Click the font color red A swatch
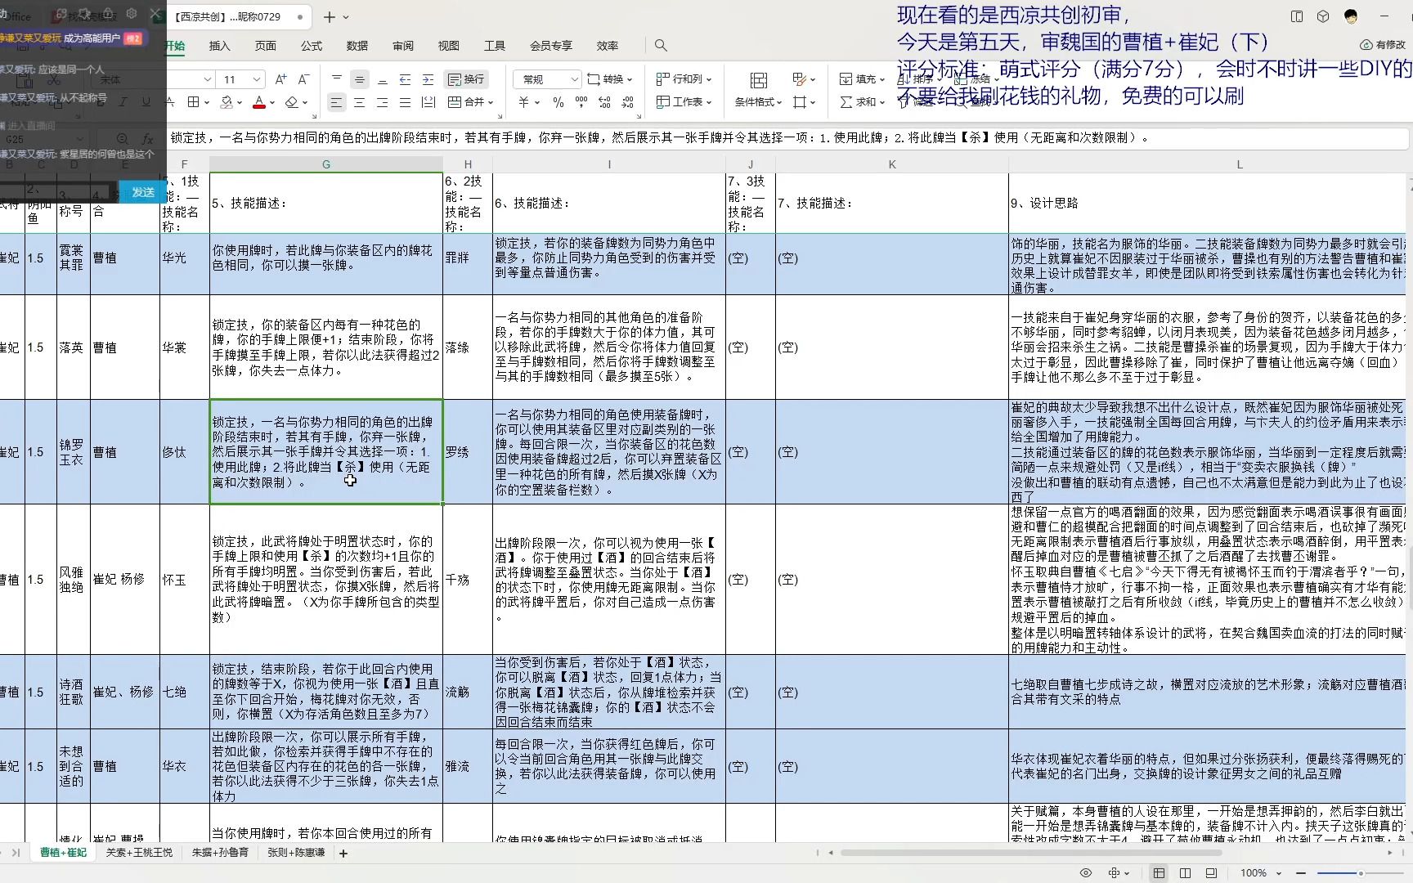The height and width of the screenshot is (883, 1413). 259,103
